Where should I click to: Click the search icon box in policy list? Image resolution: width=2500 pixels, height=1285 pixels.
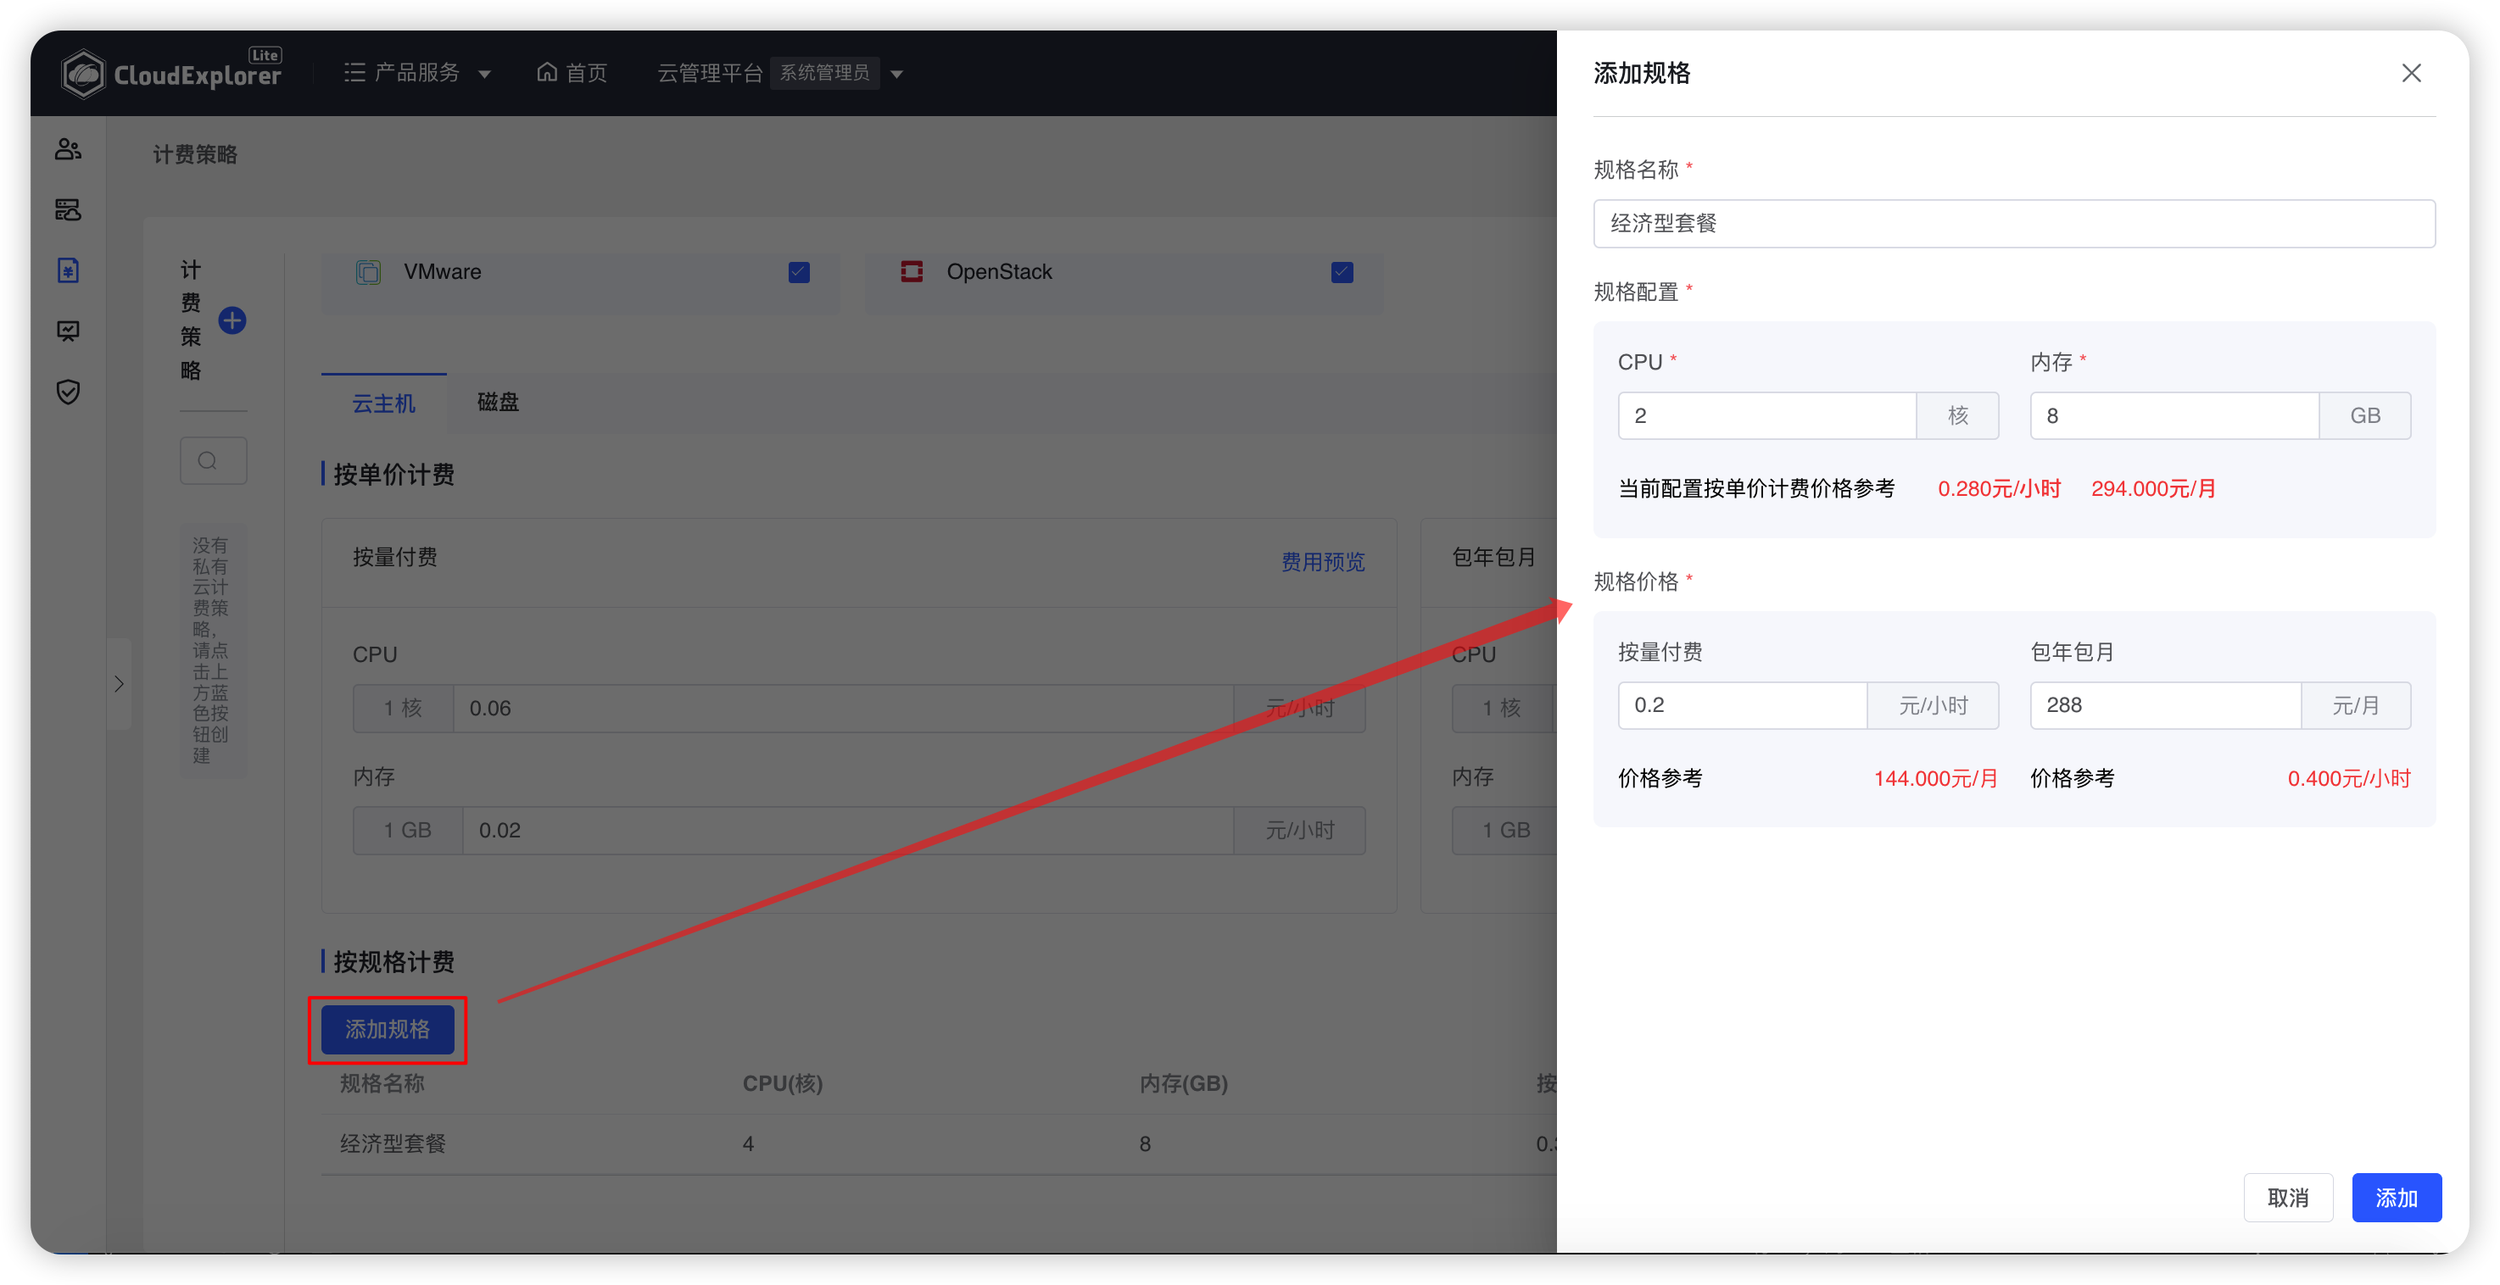coord(214,459)
